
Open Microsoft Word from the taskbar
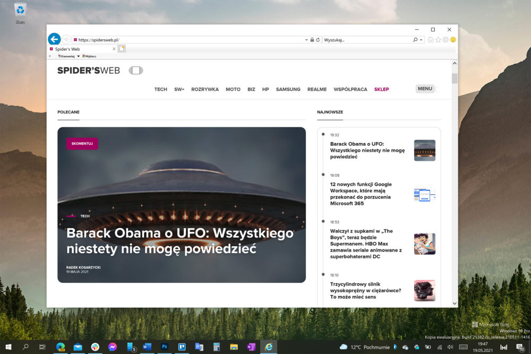[147, 347]
